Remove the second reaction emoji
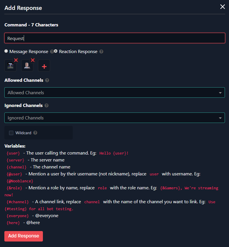This screenshot has width=229, height=247. [x=33, y=60]
